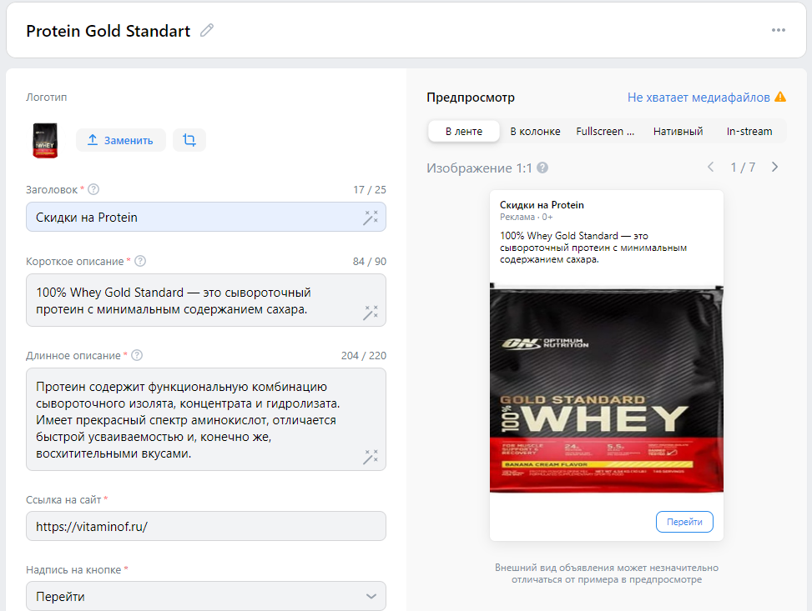
Task: Click the Внешний вид объявления disclaimer note
Action: click(607, 573)
